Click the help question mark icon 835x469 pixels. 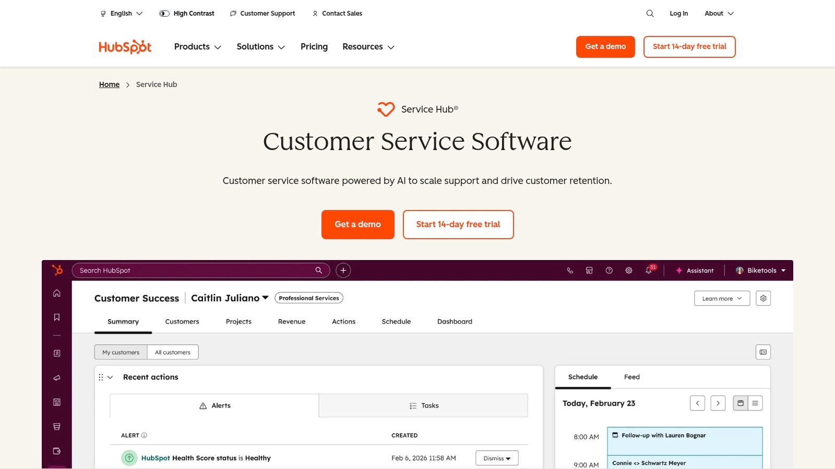(x=609, y=270)
